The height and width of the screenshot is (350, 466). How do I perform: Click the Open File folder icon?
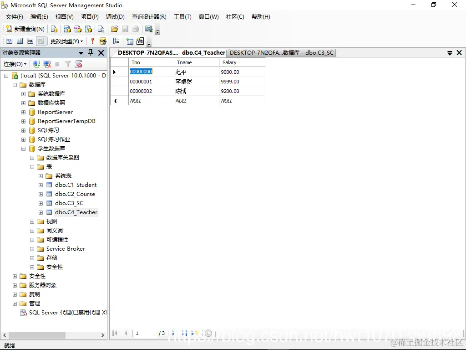[x=114, y=29]
